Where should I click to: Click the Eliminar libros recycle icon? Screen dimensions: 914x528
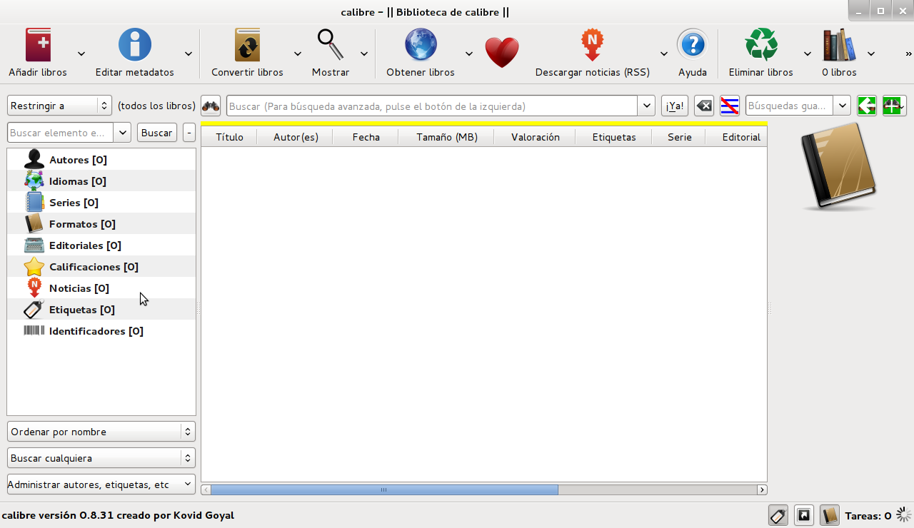click(x=761, y=45)
